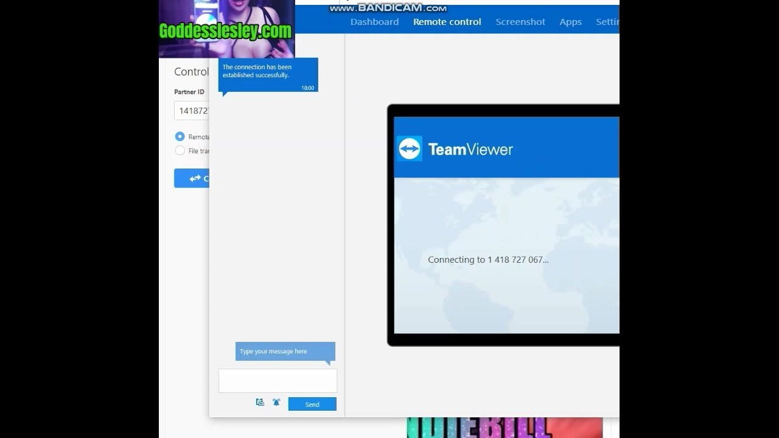The image size is (779, 438).
Task: Click the Goddesslesley.com webcam thumbnail
Action: coord(226,29)
